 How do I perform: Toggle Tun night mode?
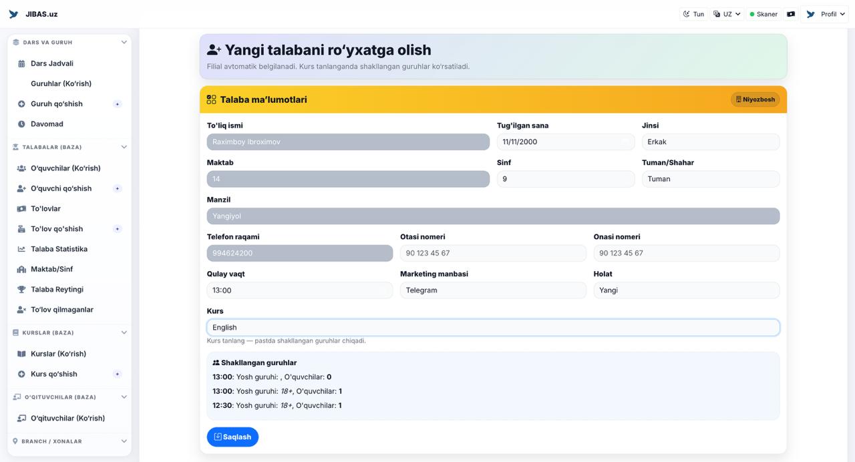tap(693, 14)
